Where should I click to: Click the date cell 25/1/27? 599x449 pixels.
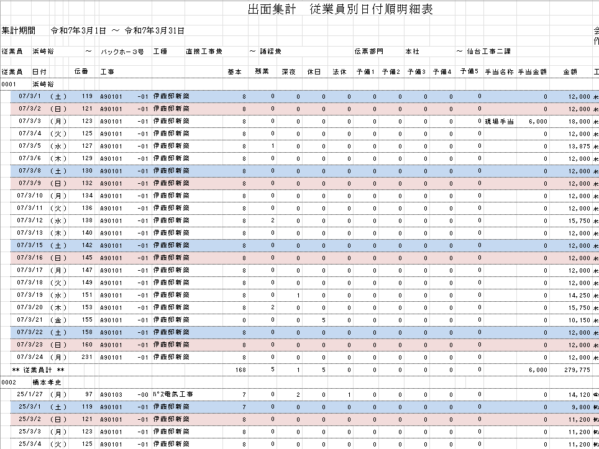tap(29, 394)
